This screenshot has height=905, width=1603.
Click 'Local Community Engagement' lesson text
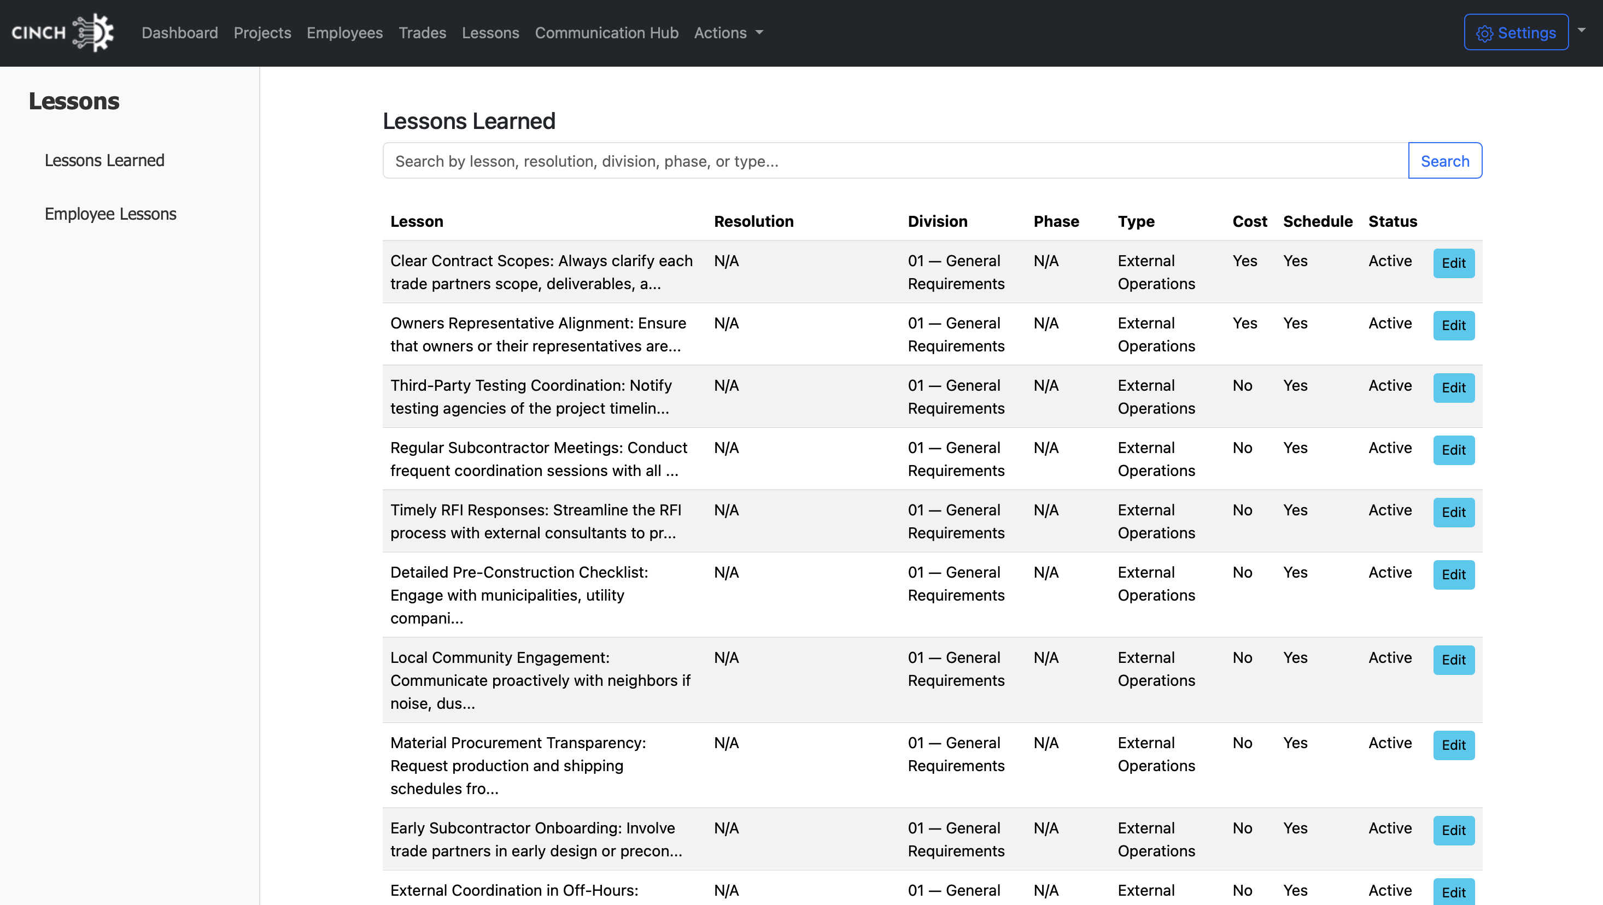click(540, 680)
